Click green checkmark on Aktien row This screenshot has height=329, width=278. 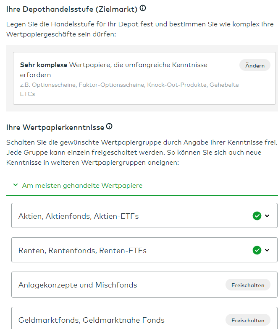(257, 216)
